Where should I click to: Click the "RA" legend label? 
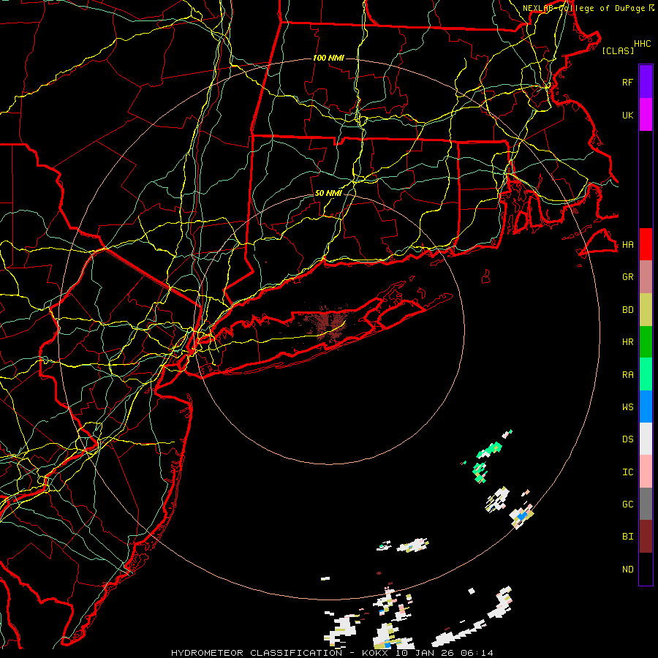pos(627,375)
